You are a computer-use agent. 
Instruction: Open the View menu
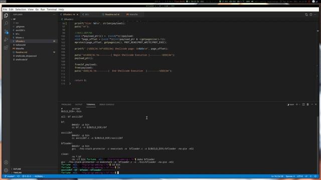(31, 9)
